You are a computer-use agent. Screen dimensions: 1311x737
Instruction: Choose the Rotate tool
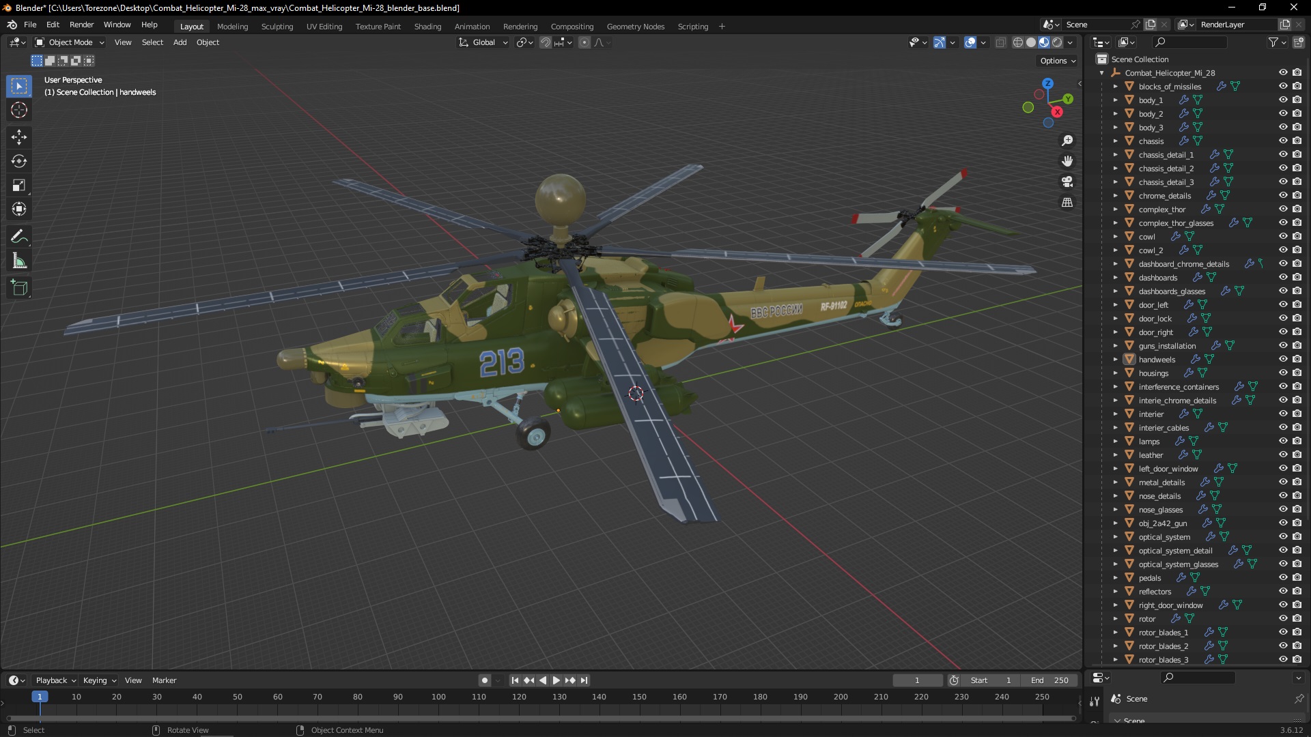tap(19, 161)
